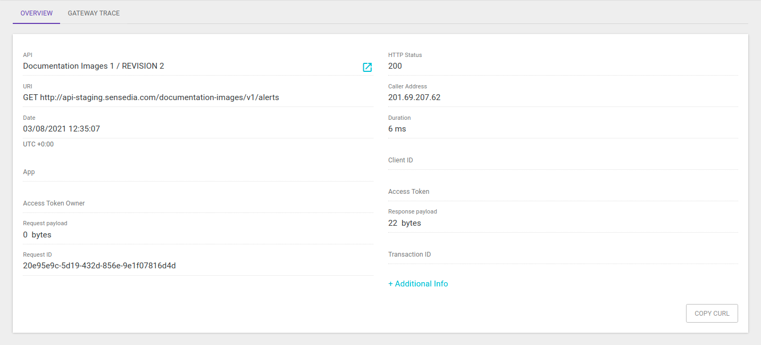This screenshot has height=345, width=761.
Task: Collapse or open '+ Additional Info' details
Action: [x=418, y=283]
